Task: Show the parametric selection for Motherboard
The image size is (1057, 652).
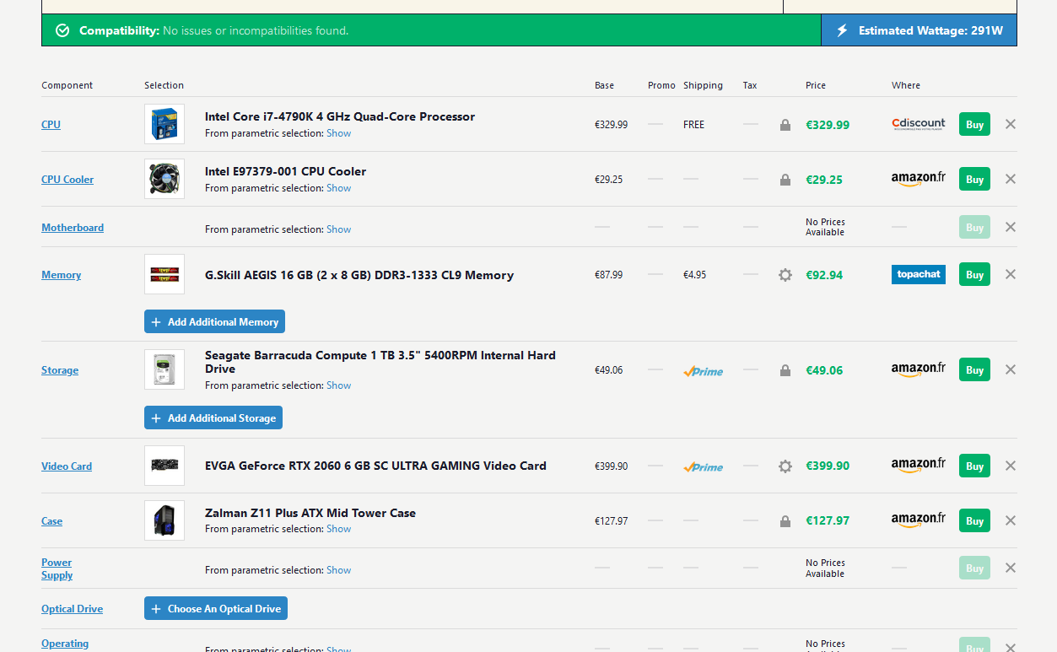Action: pos(338,229)
